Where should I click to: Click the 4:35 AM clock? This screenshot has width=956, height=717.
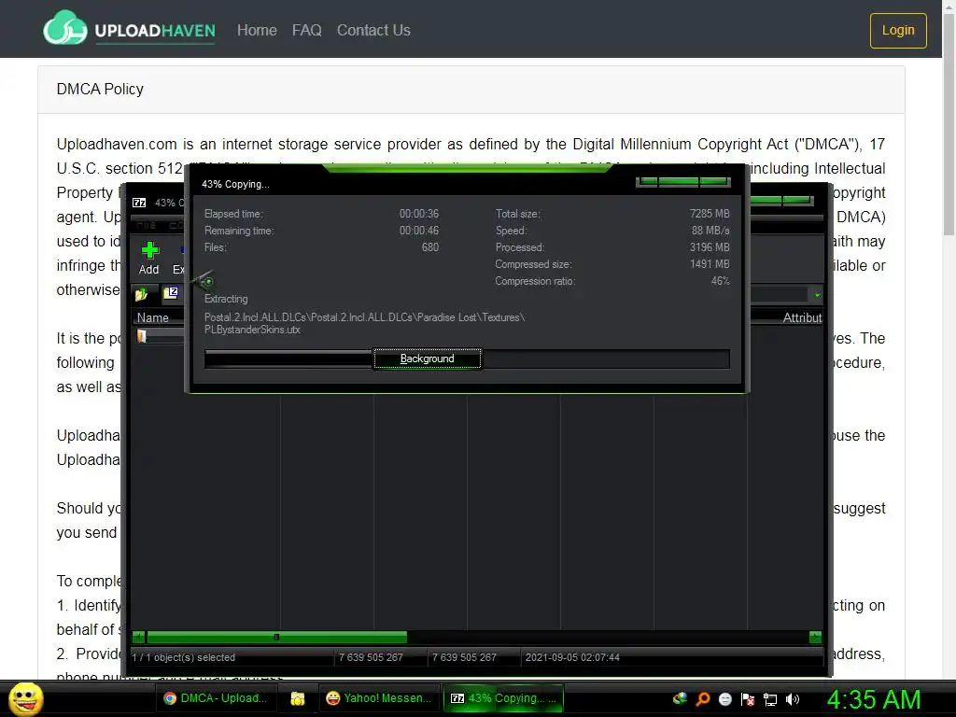[874, 699]
